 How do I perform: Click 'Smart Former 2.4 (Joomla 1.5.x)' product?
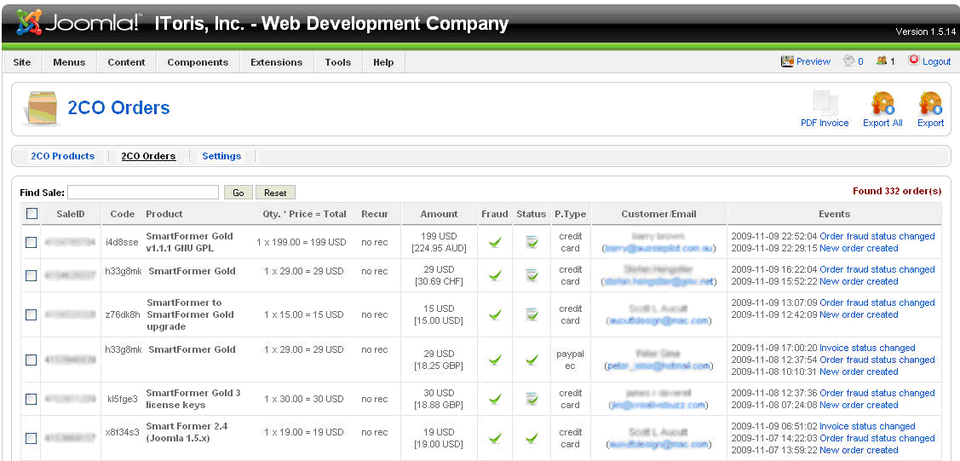(x=187, y=432)
